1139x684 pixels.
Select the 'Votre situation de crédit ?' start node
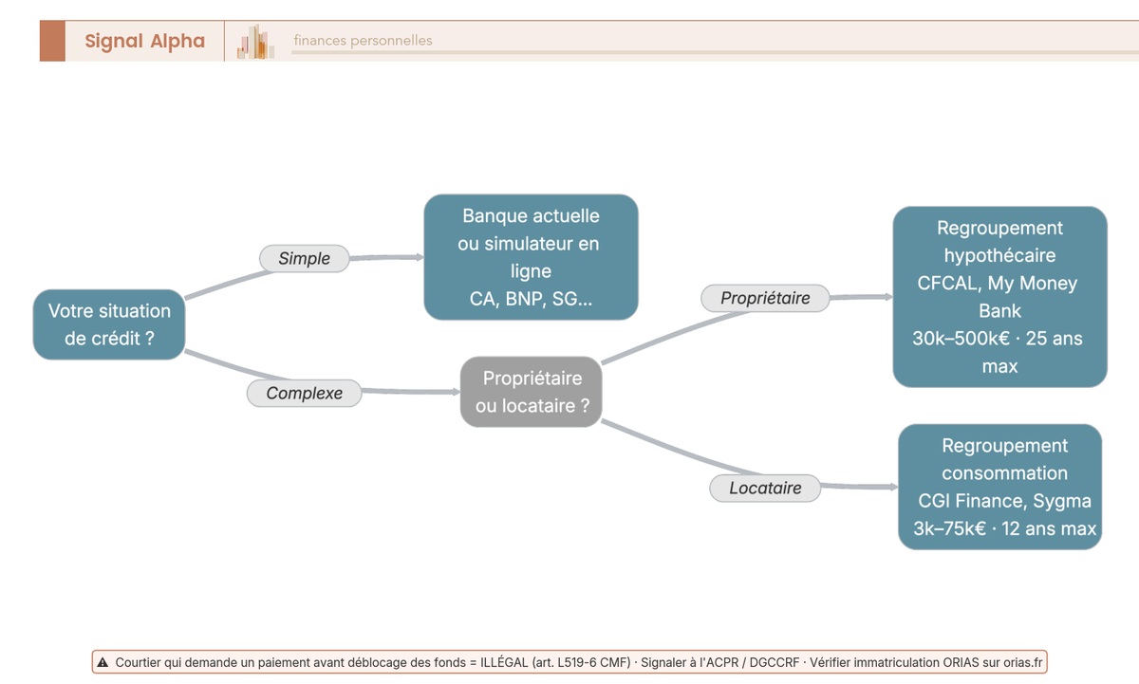coord(109,324)
